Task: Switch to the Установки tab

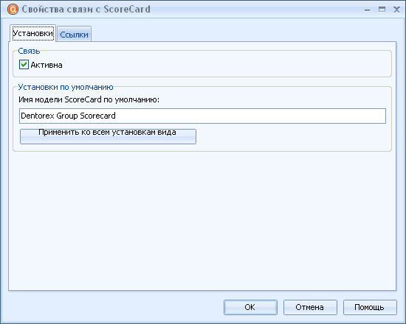Action: 33,33
